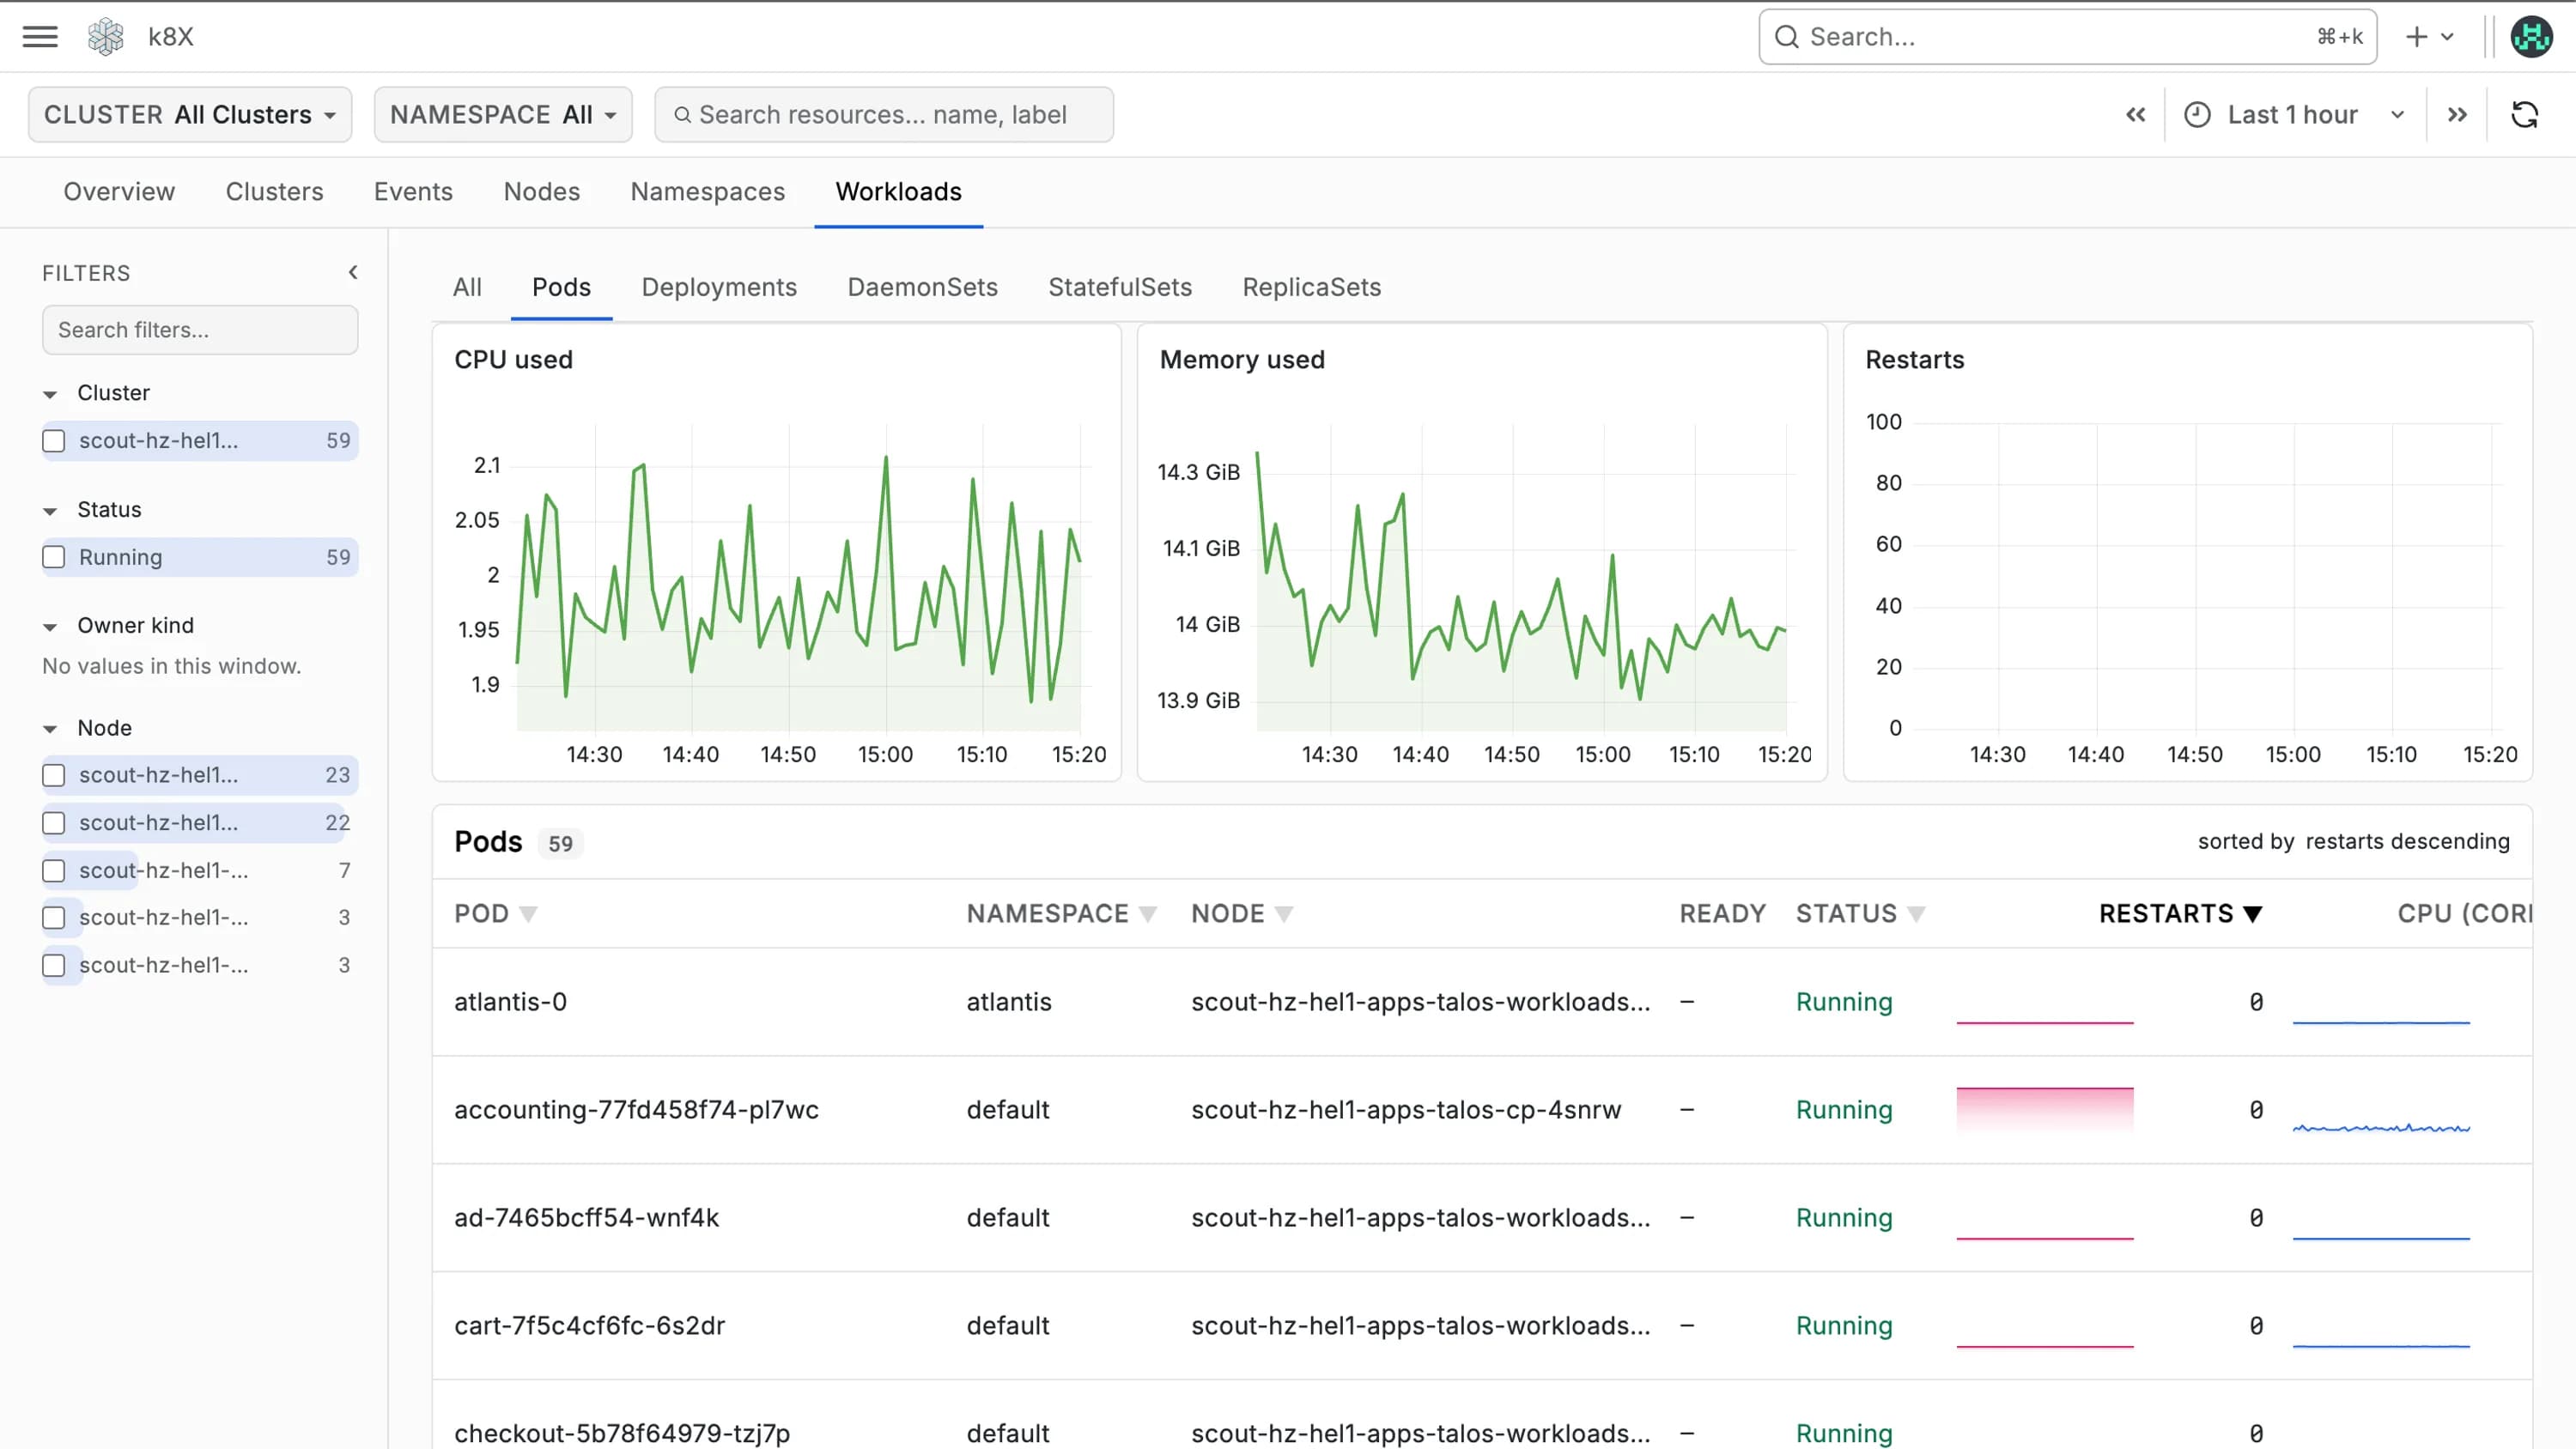Open the NAMESPACE All dropdown
The image size is (2576, 1449).
click(503, 115)
